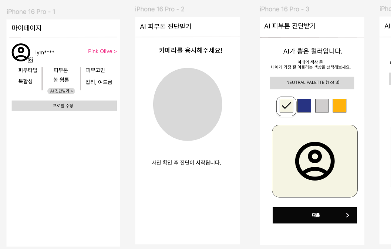Click the AI 진단받기 > pill button
Viewport: 391px width, 249px height.
tap(61, 91)
